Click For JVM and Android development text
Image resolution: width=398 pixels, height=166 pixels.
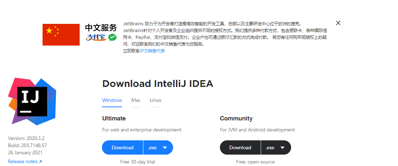tap(257, 130)
